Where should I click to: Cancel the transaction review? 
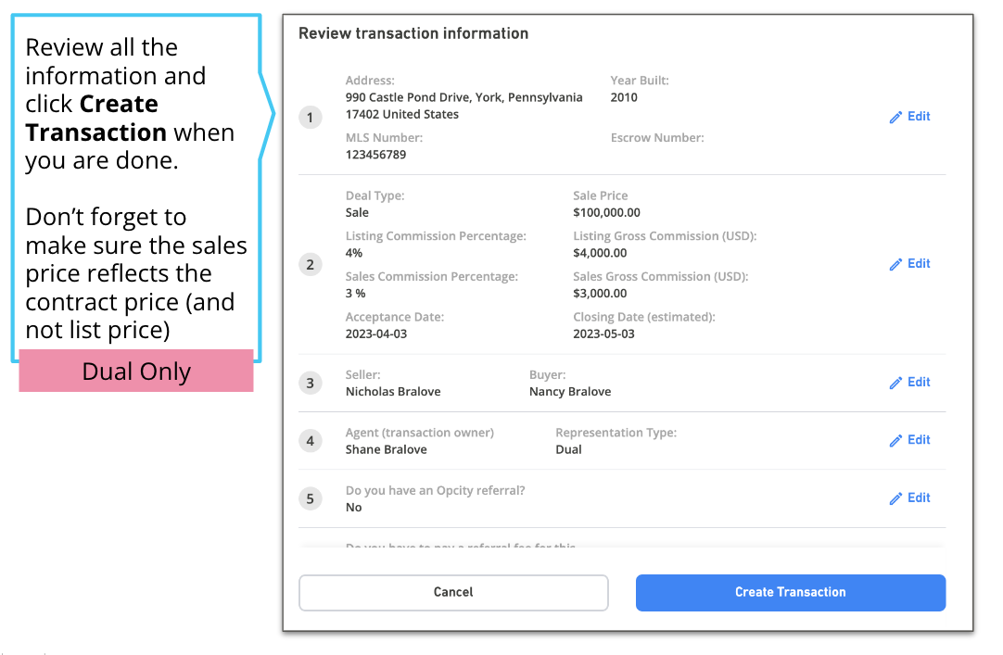pyautogui.click(x=453, y=592)
